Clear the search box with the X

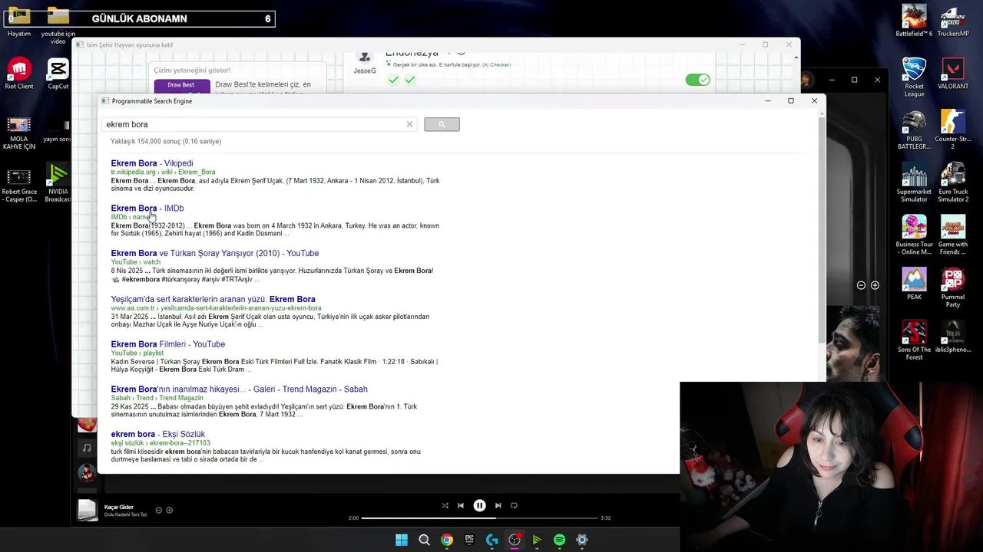(409, 124)
